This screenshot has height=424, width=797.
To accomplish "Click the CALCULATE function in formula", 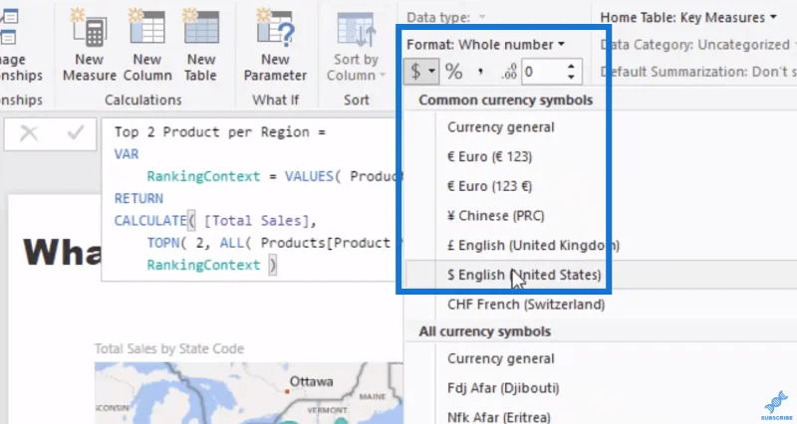I will (x=150, y=221).
